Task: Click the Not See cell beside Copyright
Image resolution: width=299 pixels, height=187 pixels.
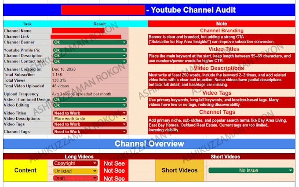Action: (x=114, y=163)
